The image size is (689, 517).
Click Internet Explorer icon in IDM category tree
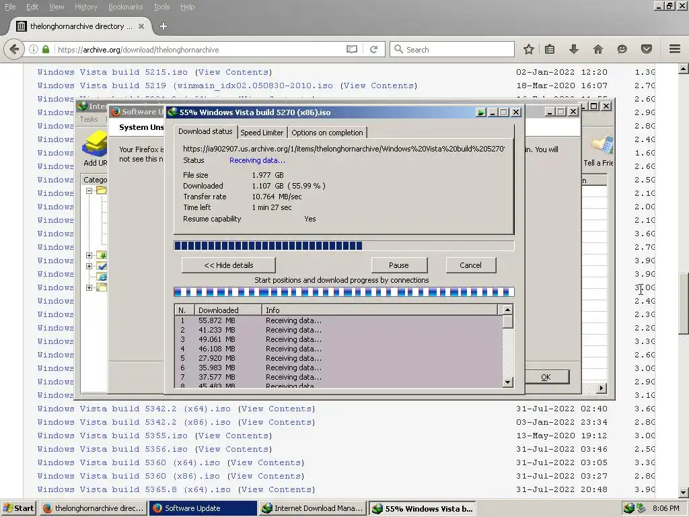point(102,277)
